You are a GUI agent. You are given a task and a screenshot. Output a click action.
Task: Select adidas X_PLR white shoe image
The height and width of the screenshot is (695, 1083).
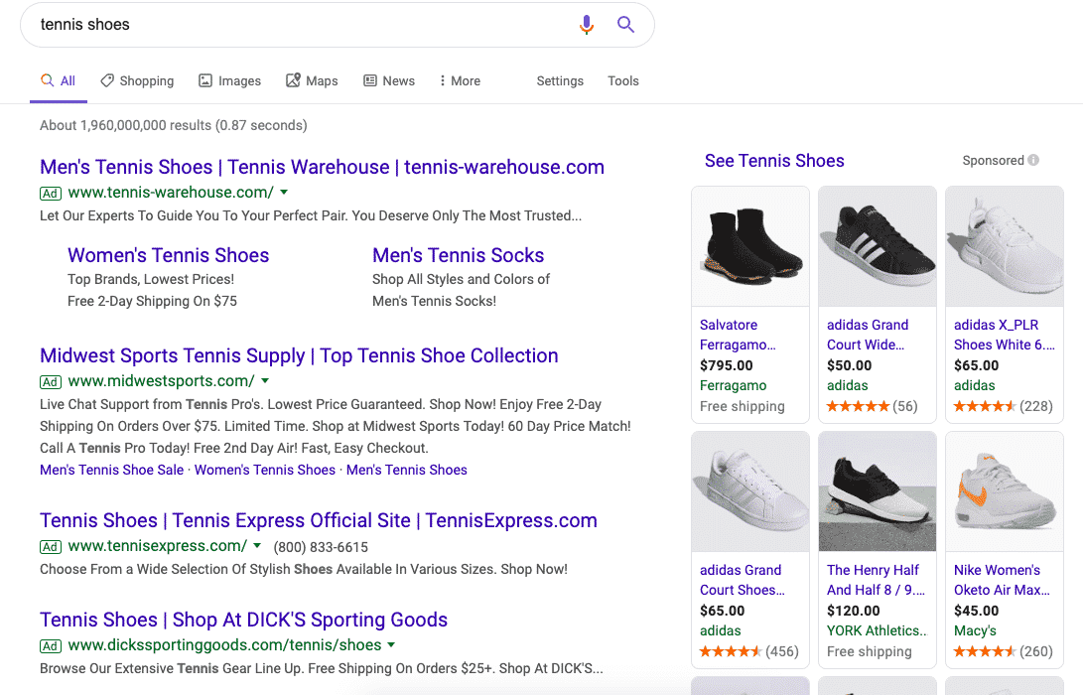point(1005,246)
